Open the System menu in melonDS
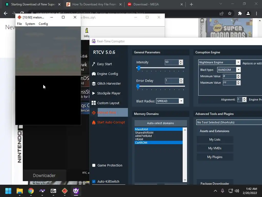 [30, 24]
